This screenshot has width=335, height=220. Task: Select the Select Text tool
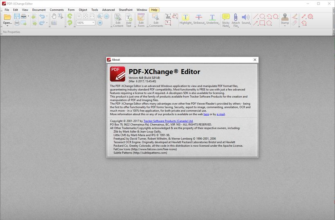(x=61, y=16)
